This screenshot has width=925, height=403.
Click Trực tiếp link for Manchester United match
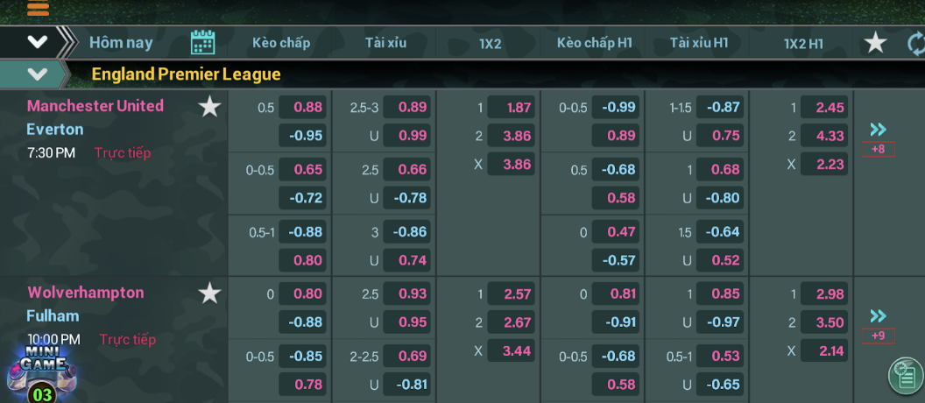click(123, 153)
